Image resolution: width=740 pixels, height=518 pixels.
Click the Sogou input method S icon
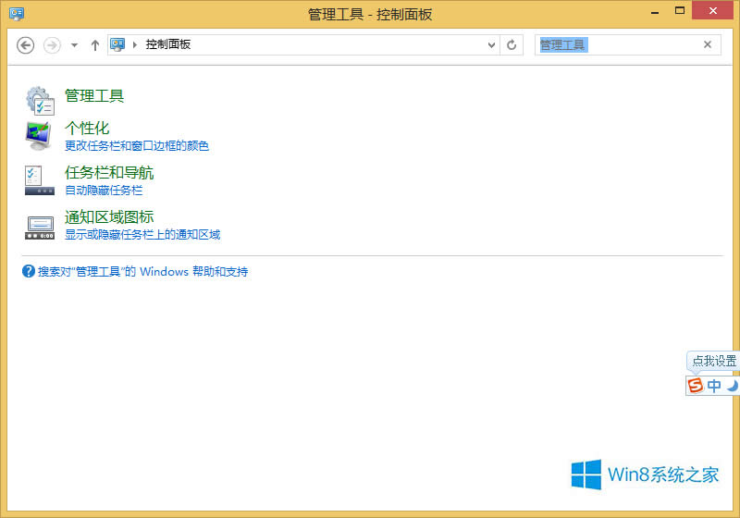click(696, 386)
